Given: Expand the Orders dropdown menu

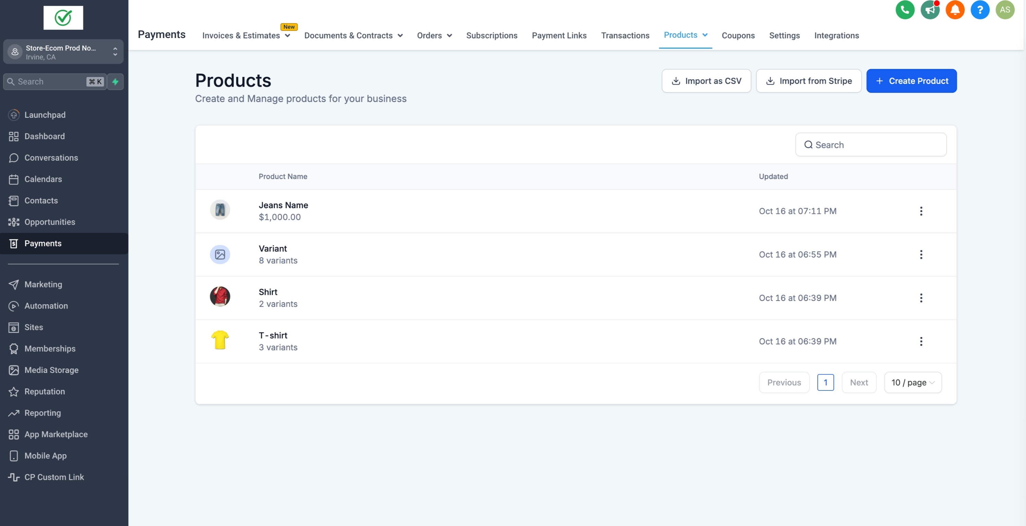Looking at the screenshot, I should point(434,35).
